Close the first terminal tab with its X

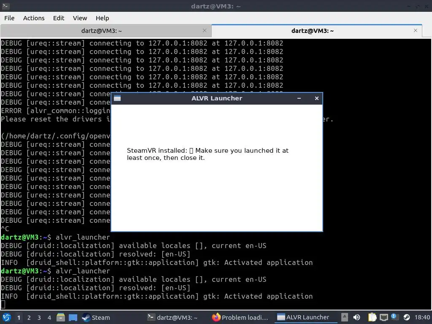coord(205,30)
